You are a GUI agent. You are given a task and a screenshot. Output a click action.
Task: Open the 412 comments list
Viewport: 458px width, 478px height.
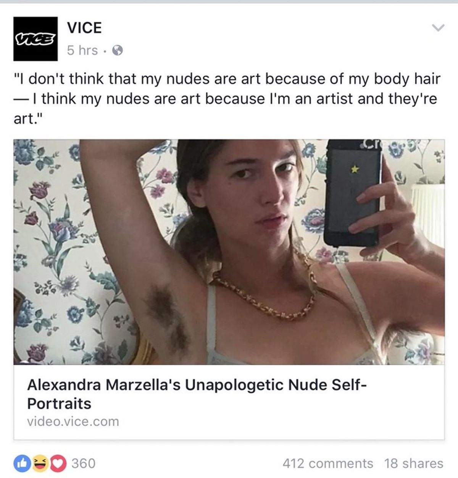[328, 463]
